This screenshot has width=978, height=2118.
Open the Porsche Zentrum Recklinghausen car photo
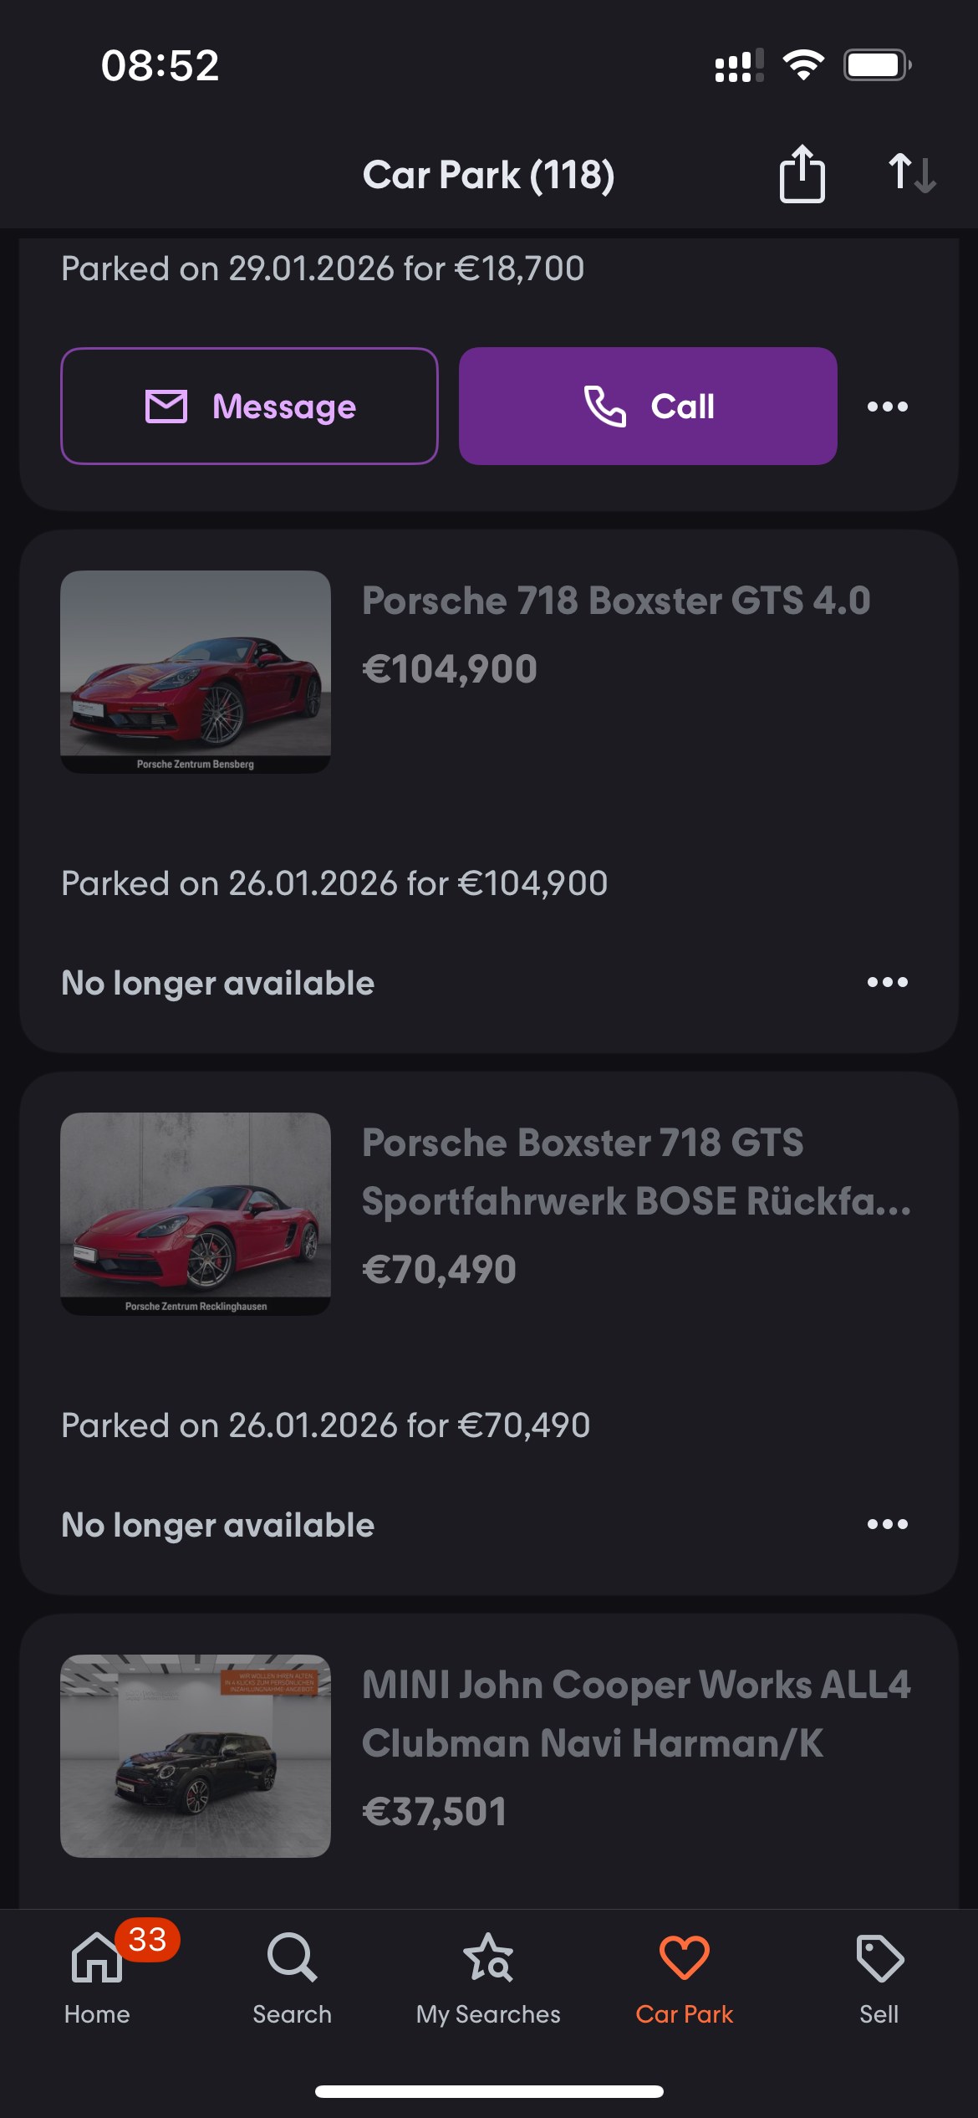click(x=196, y=1214)
